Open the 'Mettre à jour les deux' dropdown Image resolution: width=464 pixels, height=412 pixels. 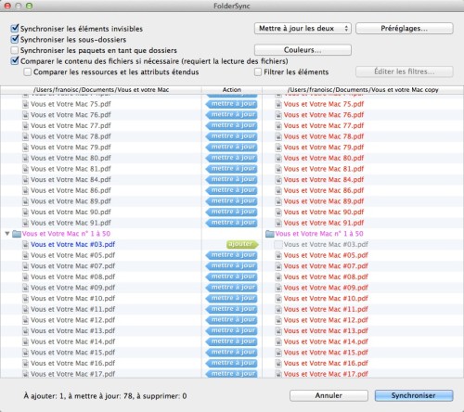303,29
